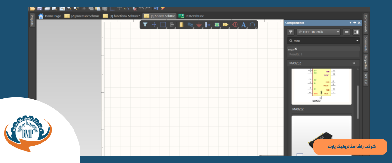
Task: Select the Place Arc drawing tool
Action: point(252,25)
